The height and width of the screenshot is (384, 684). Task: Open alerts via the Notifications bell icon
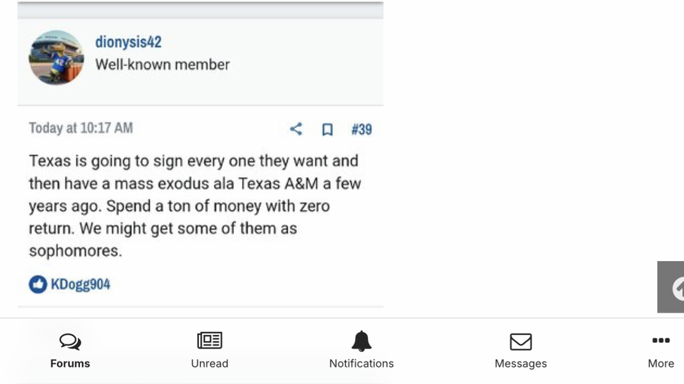click(x=361, y=341)
